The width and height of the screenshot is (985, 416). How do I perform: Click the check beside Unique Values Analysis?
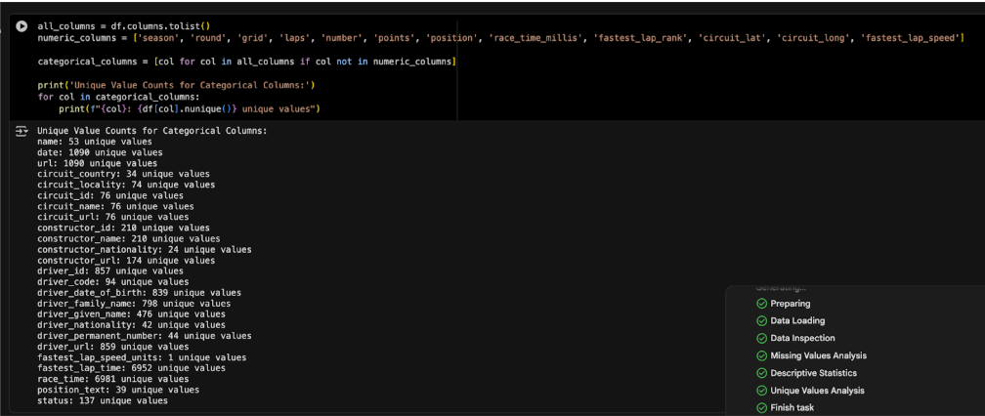click(x=761, y=391)
